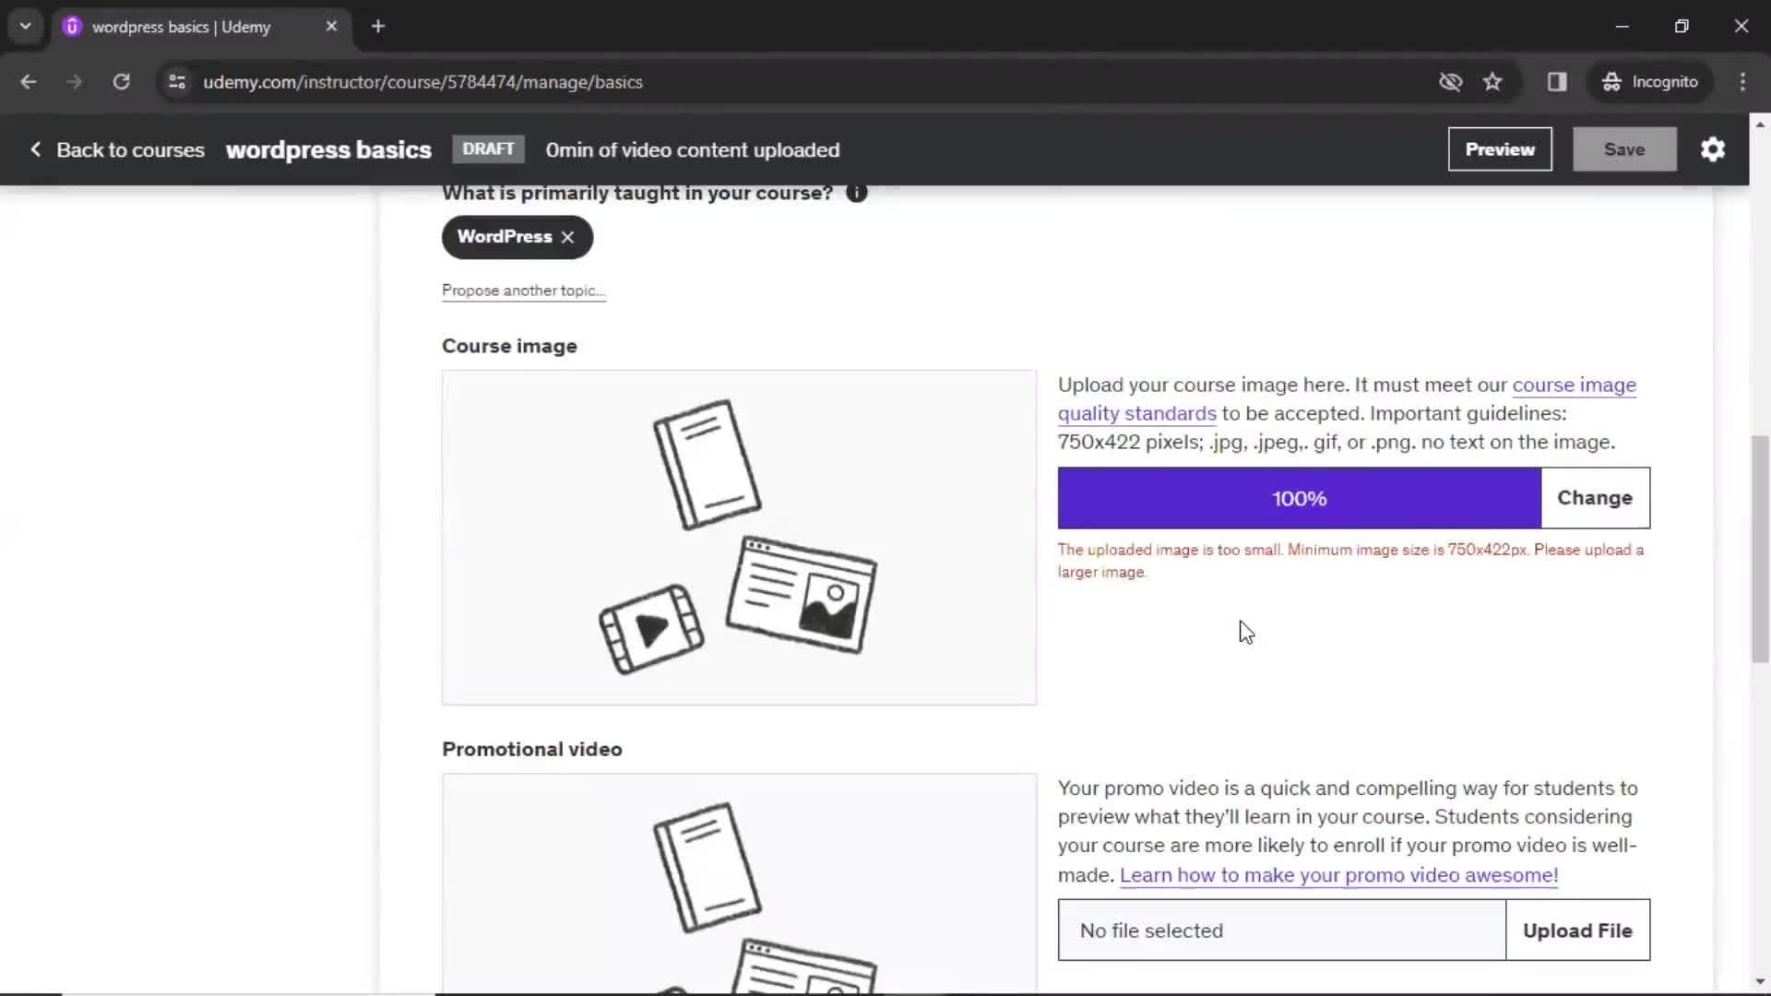The width and height of the screenshot is (1771, 996).
Task: Toggle course visibility with Preview button
Action: 1500,148
